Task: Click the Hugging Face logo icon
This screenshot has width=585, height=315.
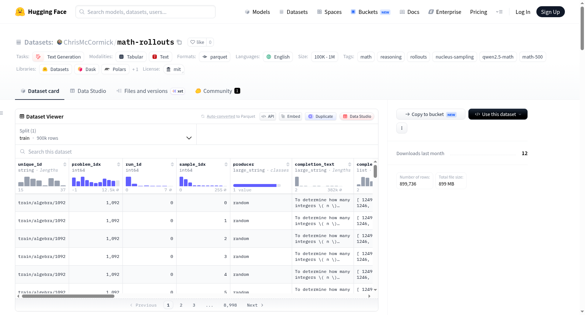Action: [20, 12]
